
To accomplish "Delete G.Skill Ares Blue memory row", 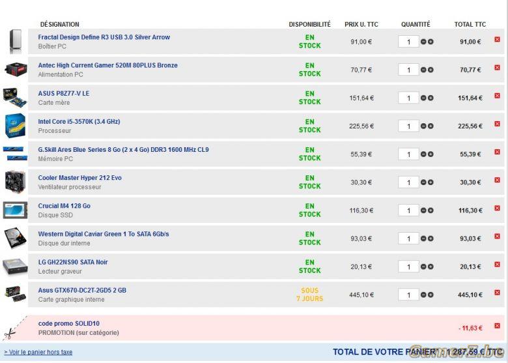I will (x=497, y=152).
